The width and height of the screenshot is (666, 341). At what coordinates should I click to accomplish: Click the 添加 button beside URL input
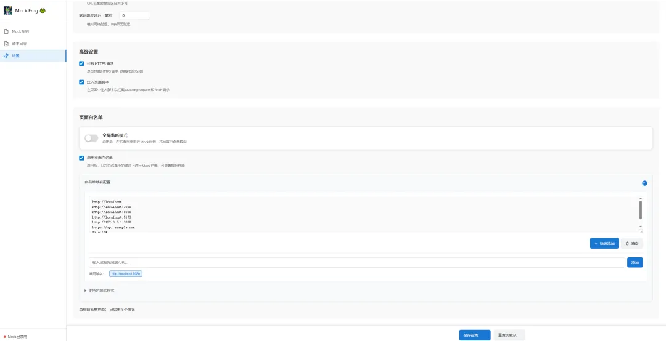635,263
